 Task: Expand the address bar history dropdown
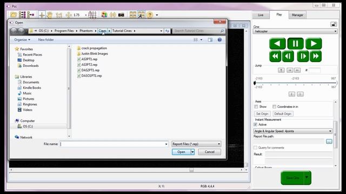(161, 31)
